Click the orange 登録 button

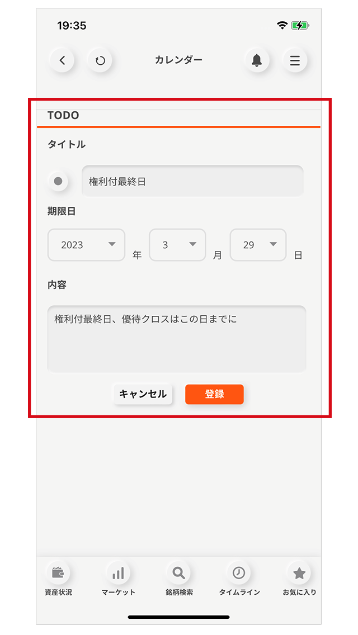[214, 394]
